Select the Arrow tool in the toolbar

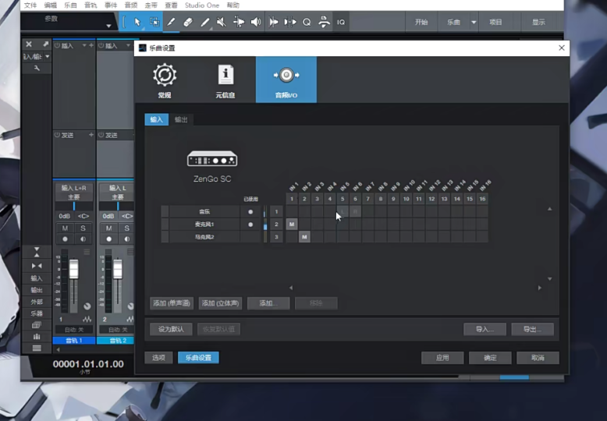point(137,22)
